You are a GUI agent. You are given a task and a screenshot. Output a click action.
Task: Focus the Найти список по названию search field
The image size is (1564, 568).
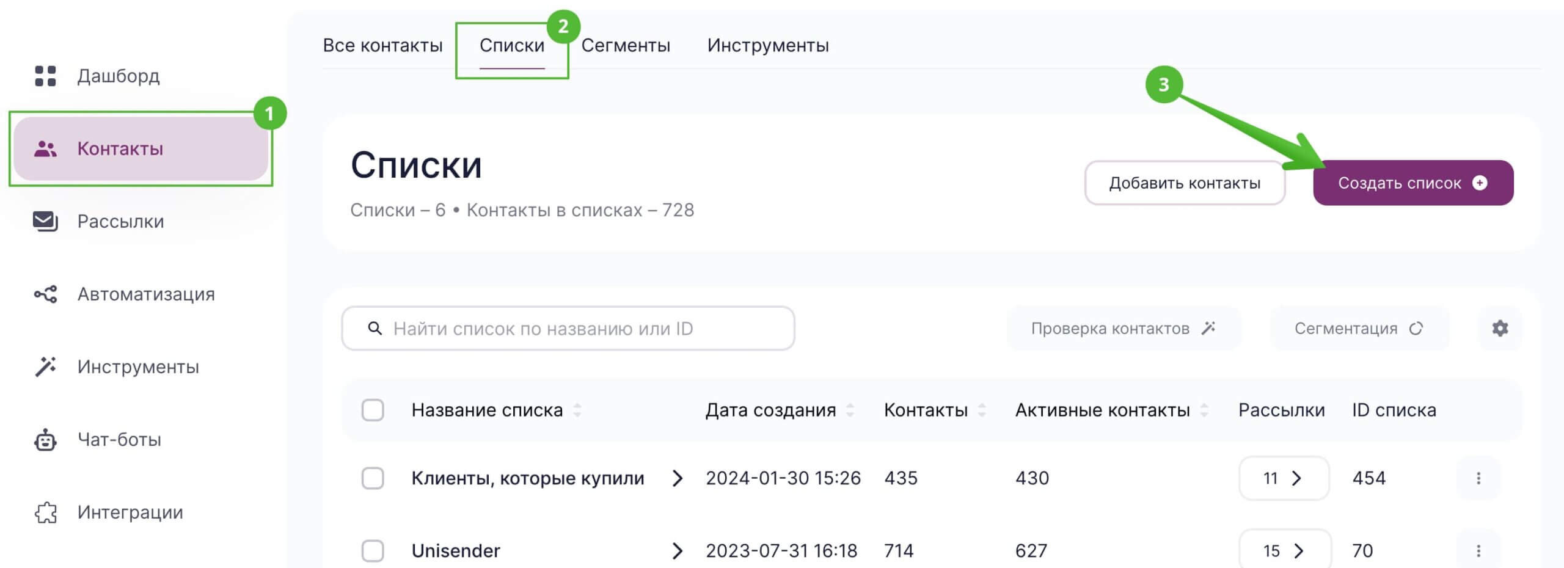(568, 329)
